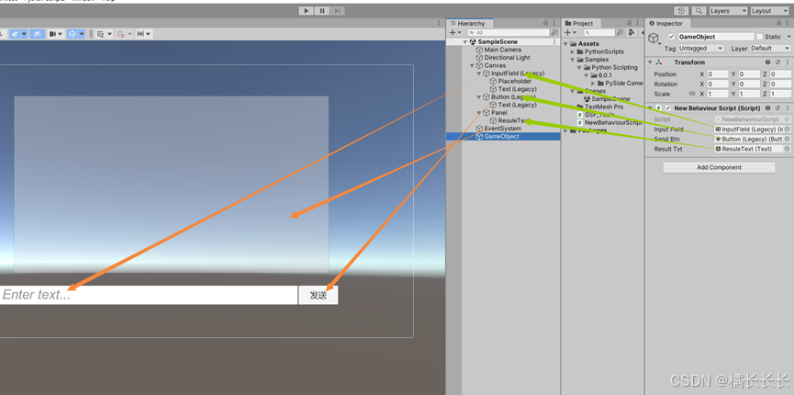
Task: Click Project search-by-label icon
Action: [x=632, y=32]
